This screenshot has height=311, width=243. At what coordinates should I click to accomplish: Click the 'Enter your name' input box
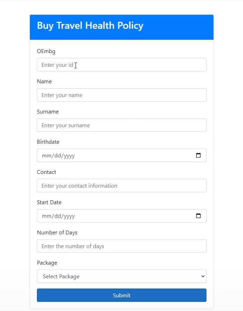[x=121, y=95]
